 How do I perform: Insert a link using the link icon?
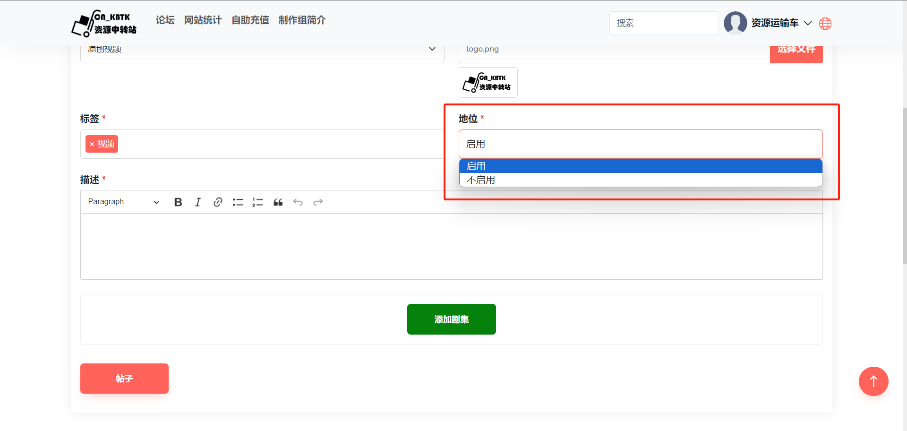tap(218, 202)
